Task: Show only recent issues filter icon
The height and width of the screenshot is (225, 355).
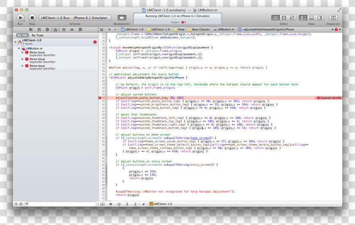Action: (16, 204)
